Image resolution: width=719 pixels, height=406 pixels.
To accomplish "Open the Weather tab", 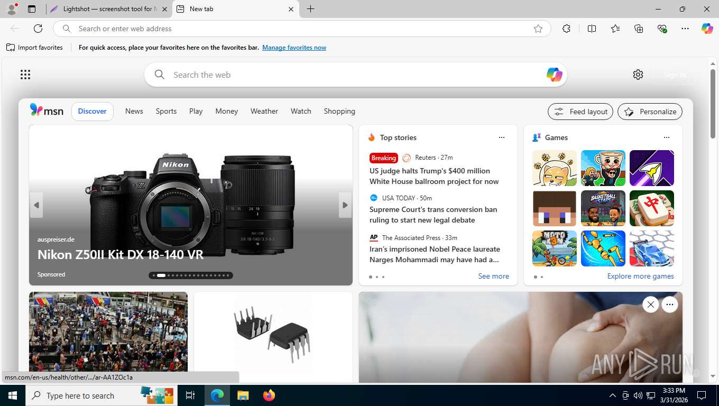I will (264, 111).
